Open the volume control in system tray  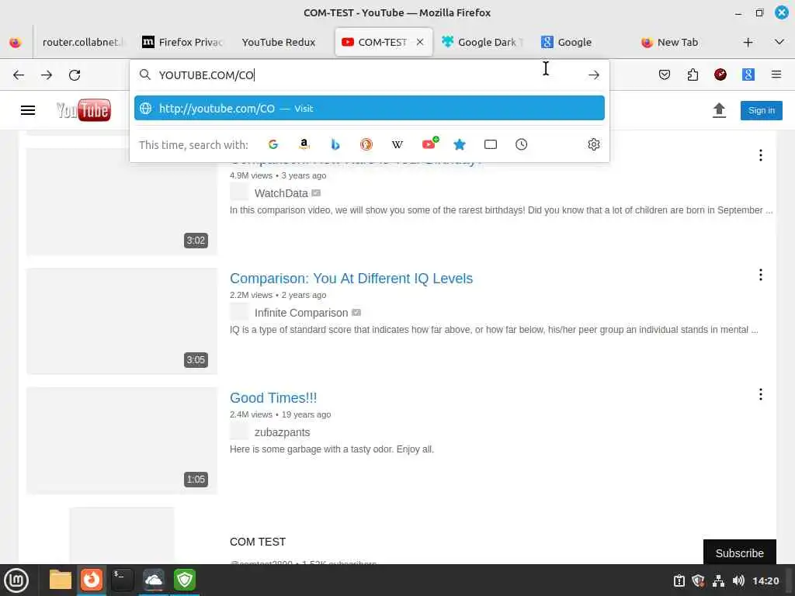738,580
